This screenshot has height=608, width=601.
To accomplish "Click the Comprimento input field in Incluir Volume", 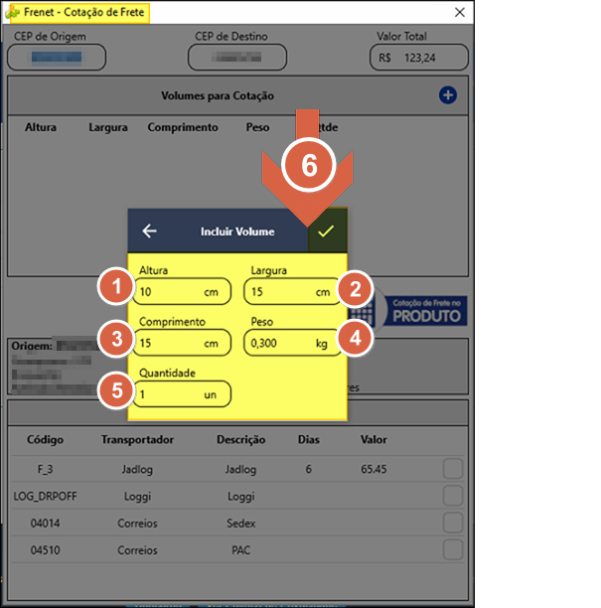I will tap(182, 343).
